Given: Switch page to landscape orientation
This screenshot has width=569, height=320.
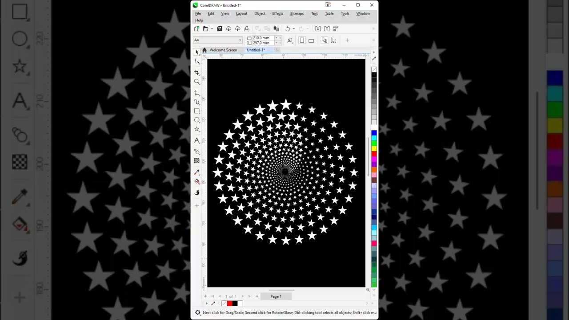Looking at the screenshot, I should (x=311, y=40).
